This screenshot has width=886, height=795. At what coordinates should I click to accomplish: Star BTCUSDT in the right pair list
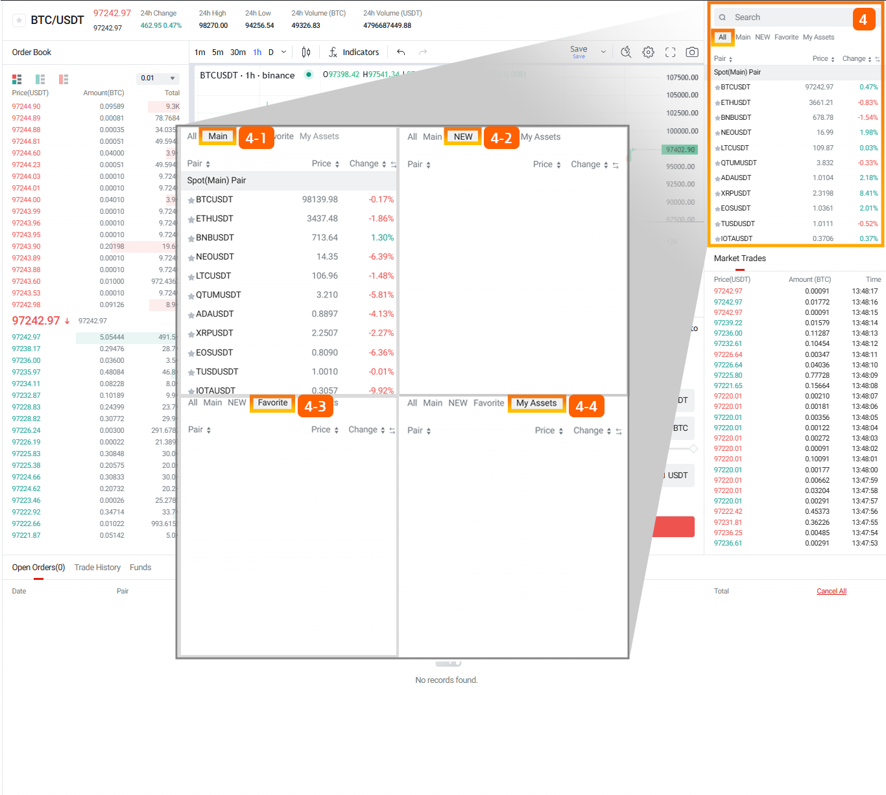coord(717,87)
